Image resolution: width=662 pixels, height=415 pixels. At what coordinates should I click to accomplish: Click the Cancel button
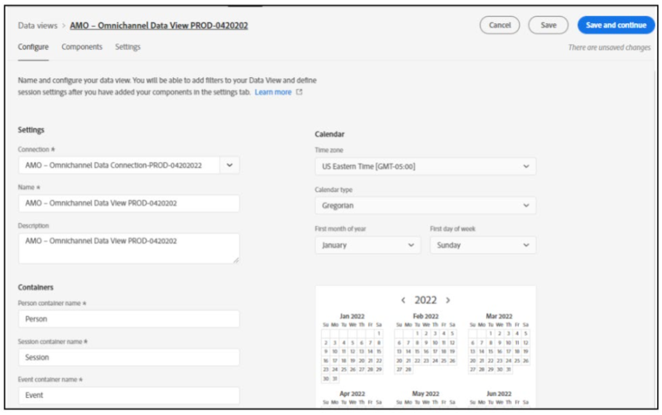[x=499, y=25]
